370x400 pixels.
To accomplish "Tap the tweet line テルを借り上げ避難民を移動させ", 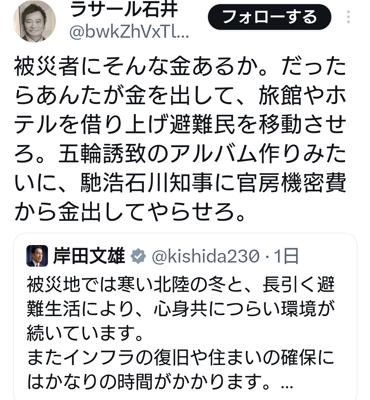I will click(180, 124).
